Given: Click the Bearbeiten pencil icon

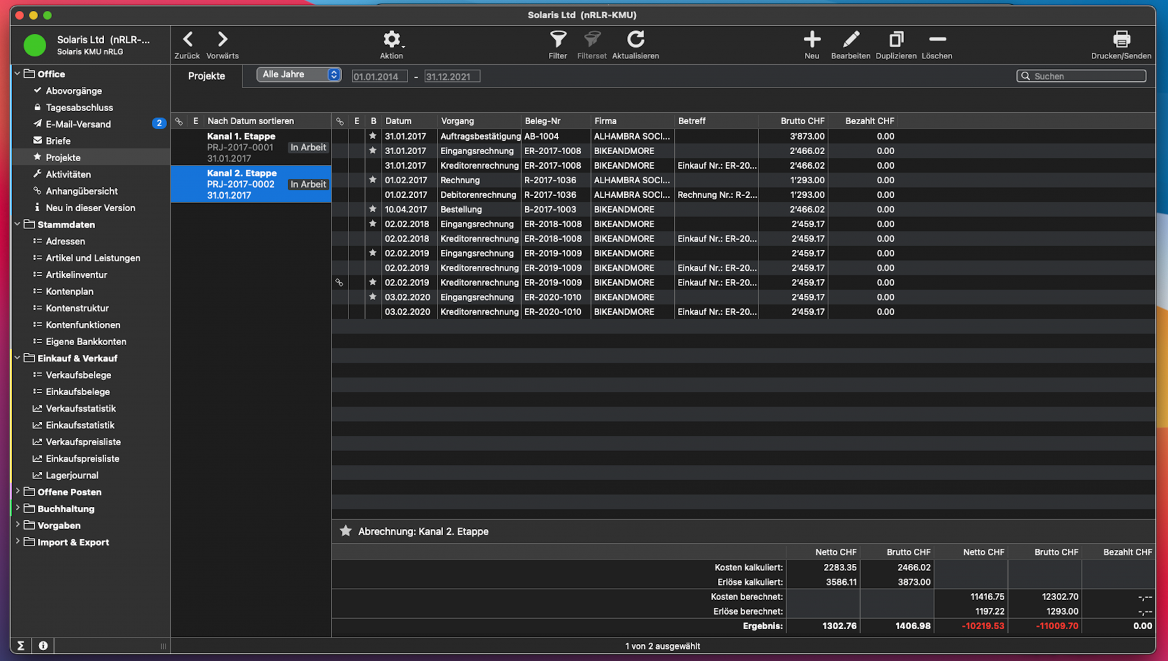Looking at the screenshot, I should pos(850,40).
